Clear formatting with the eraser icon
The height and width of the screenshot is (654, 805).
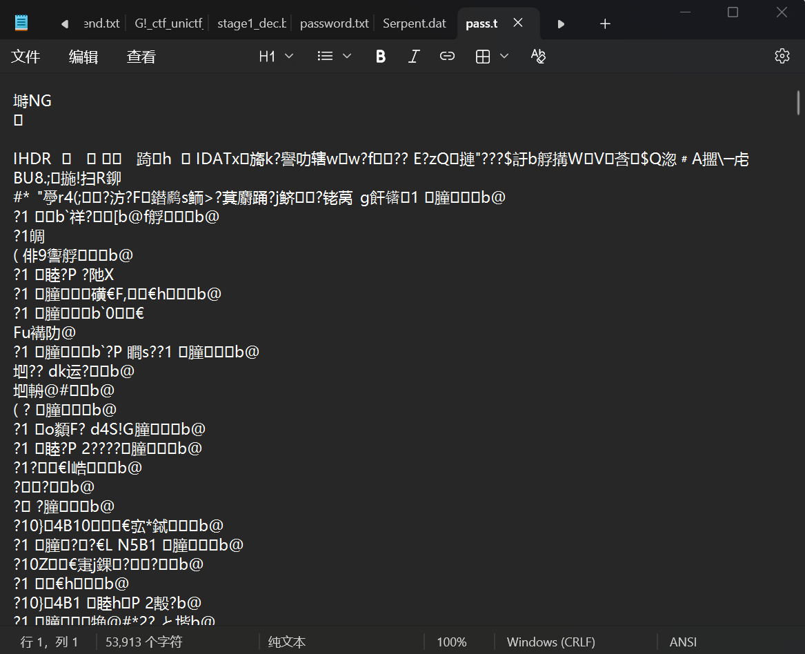click(539, 57)
